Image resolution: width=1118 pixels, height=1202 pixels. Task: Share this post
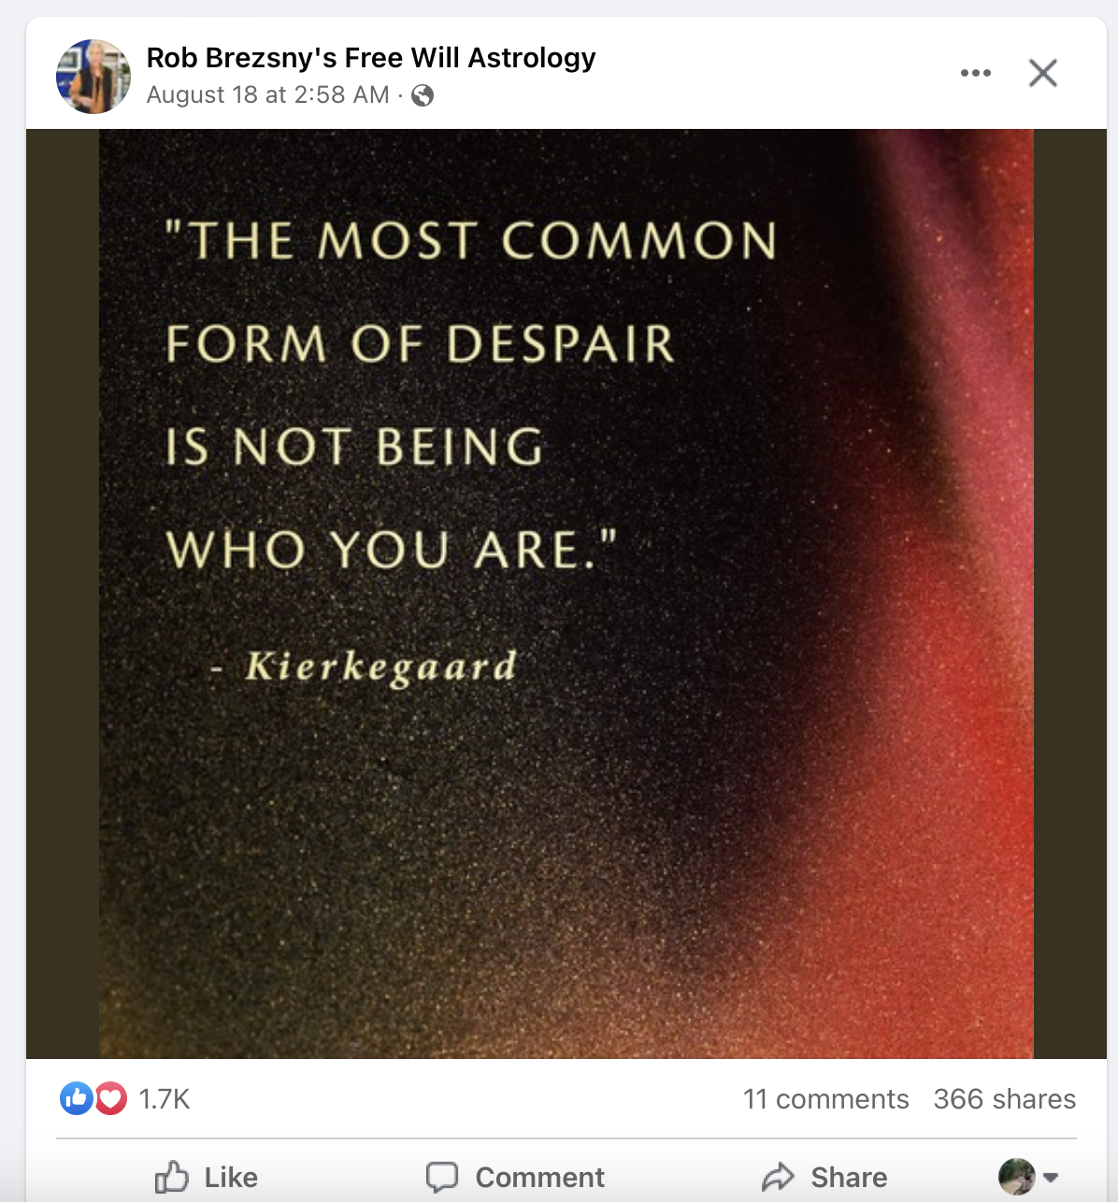pyautogui.click(x=824, y=1177)
